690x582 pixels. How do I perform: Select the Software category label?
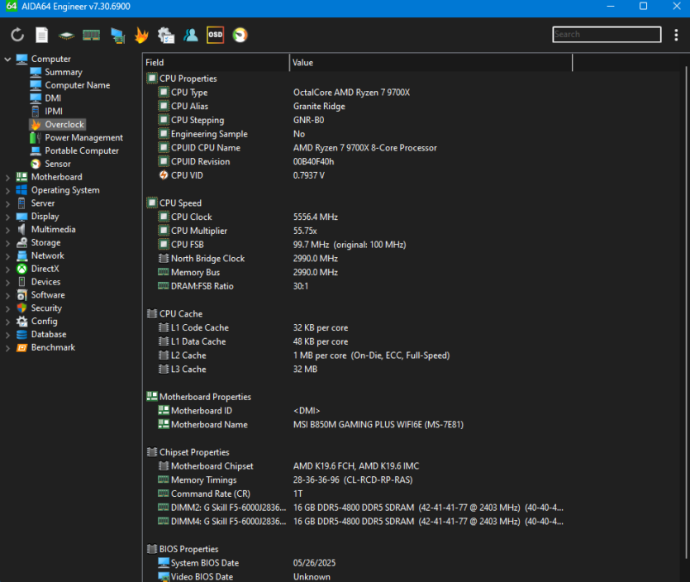(48, 295)
